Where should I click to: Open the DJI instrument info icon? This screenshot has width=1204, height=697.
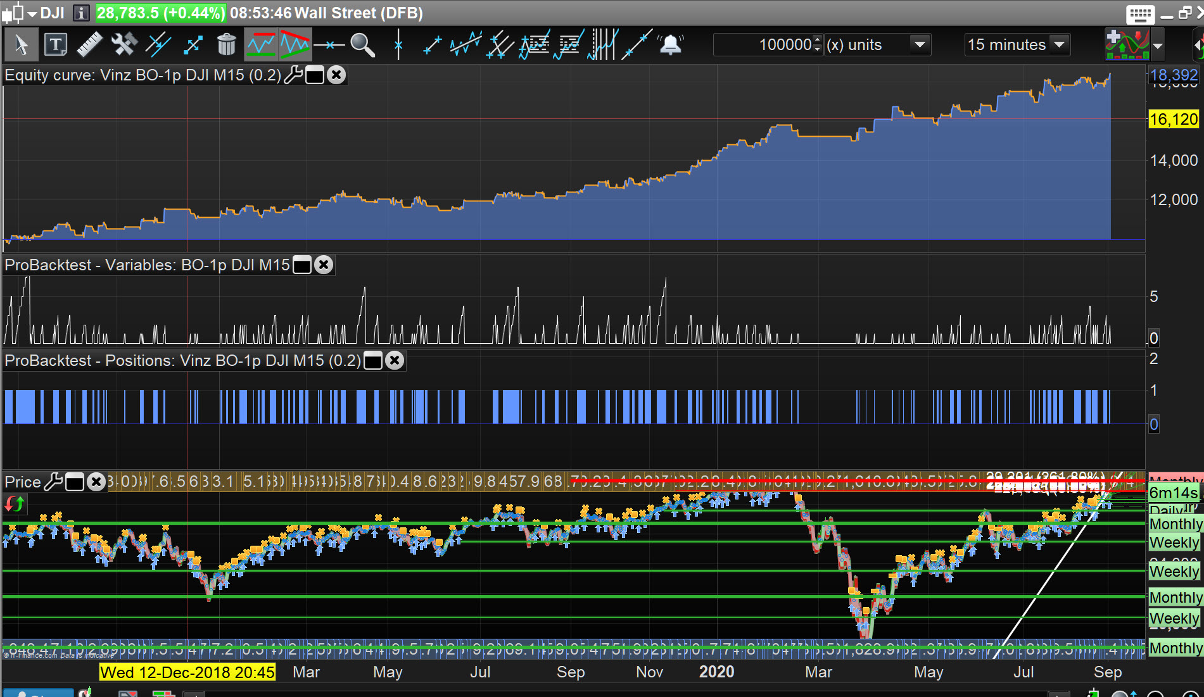(x=80, y=13)
